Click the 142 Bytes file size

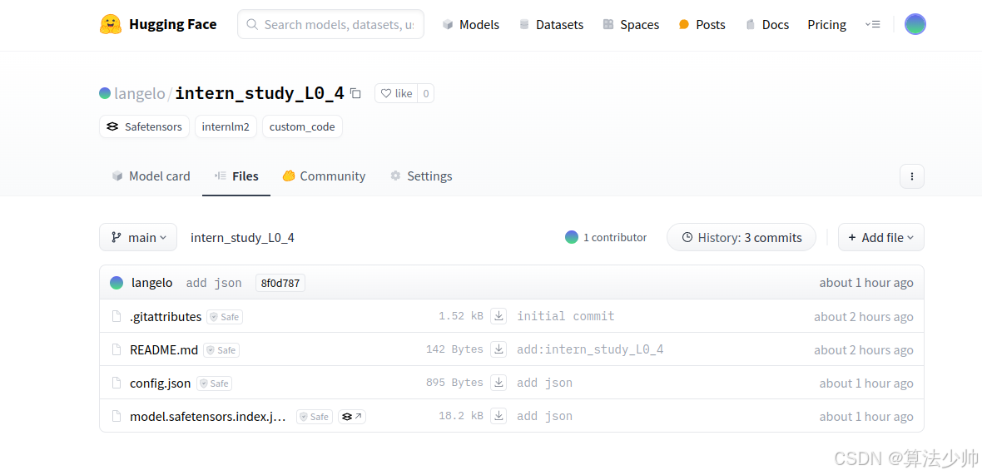tap(454, 349)
